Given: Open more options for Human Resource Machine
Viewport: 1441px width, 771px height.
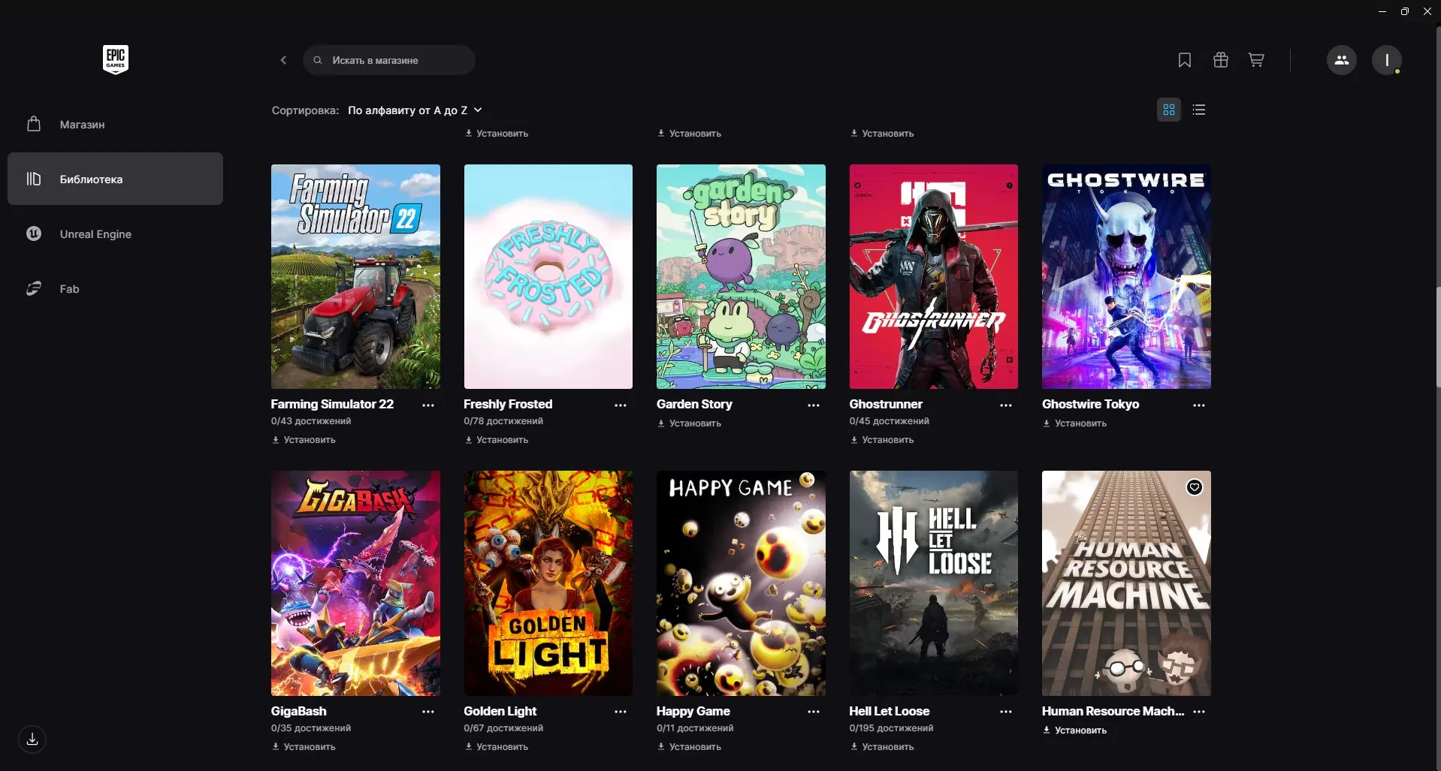Looking at the screenshot, I should (x=1199, y=712).
